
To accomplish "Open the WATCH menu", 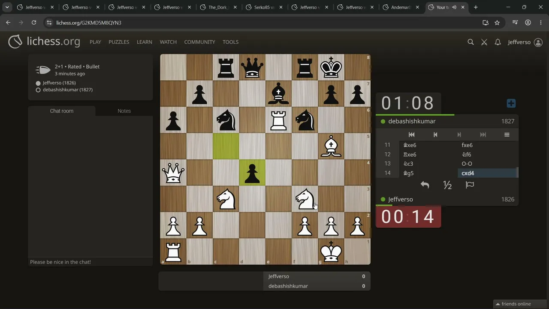I will point(168,42).
